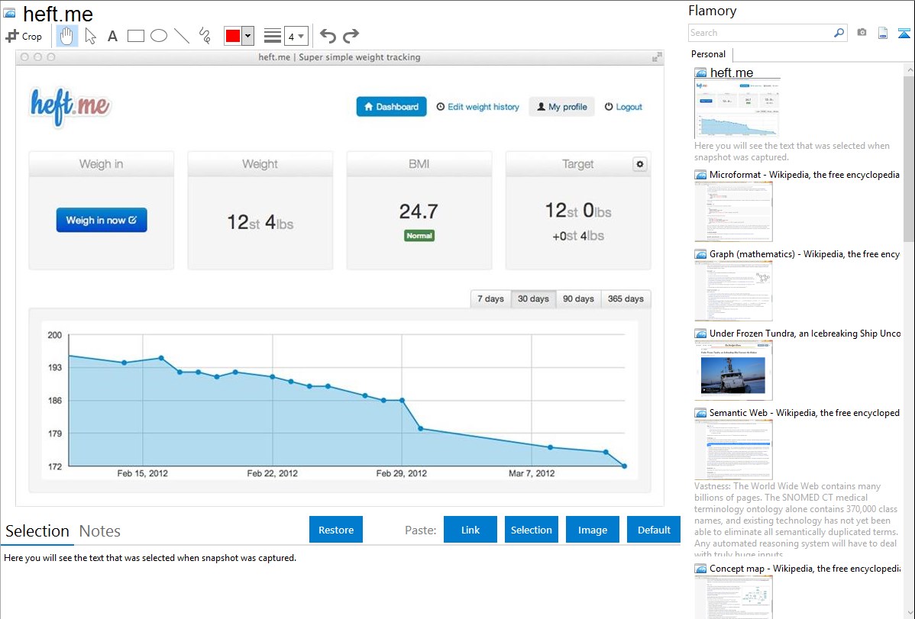Click the line thickness icon
Image resolution: width=915 pixels, height=619 pixels.
(273, 36)
